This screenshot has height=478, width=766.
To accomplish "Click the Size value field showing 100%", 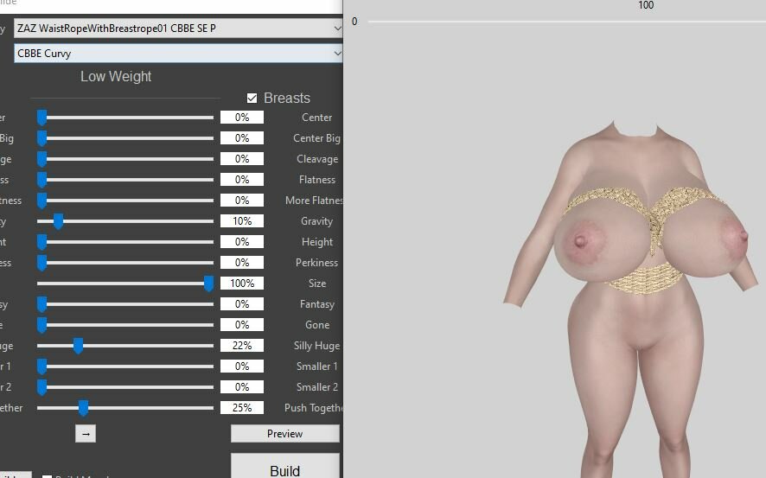I will (x=242, y=284).
